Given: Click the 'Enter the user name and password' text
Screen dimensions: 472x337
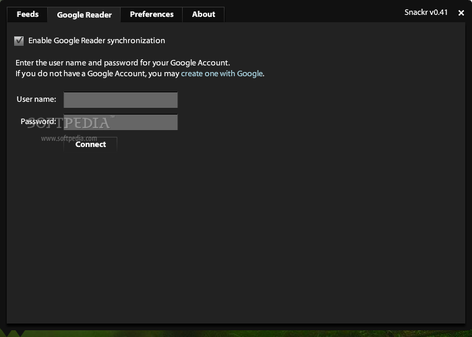Looking at the screenshot, I should pos(123,63).
